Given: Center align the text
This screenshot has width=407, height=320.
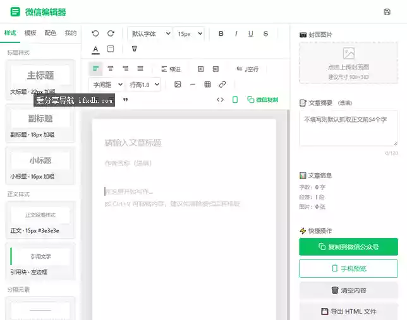Looking at the screenshot, I should pyautogui.click(x=111, y=68).
